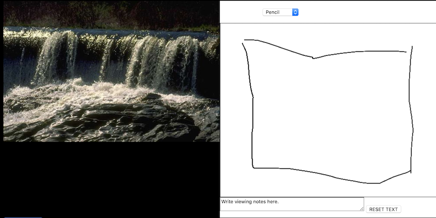Click the notes box resize grip
The image size is (436, 218).
362,209
